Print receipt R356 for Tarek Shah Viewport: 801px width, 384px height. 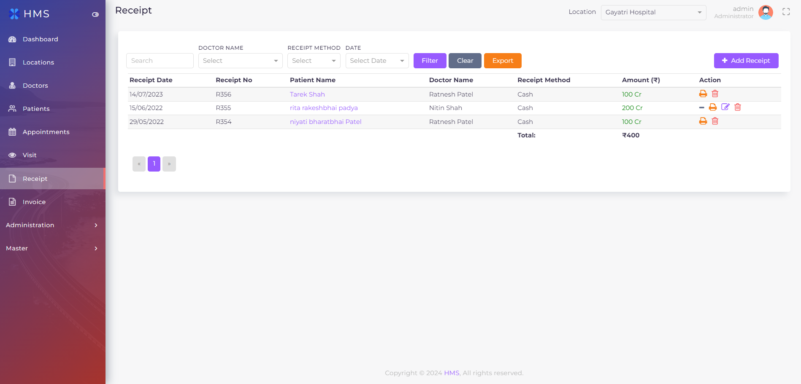coord(703,94)
